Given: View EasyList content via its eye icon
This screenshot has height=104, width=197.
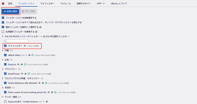Looking at the screenshot, I should coord(18,65).
